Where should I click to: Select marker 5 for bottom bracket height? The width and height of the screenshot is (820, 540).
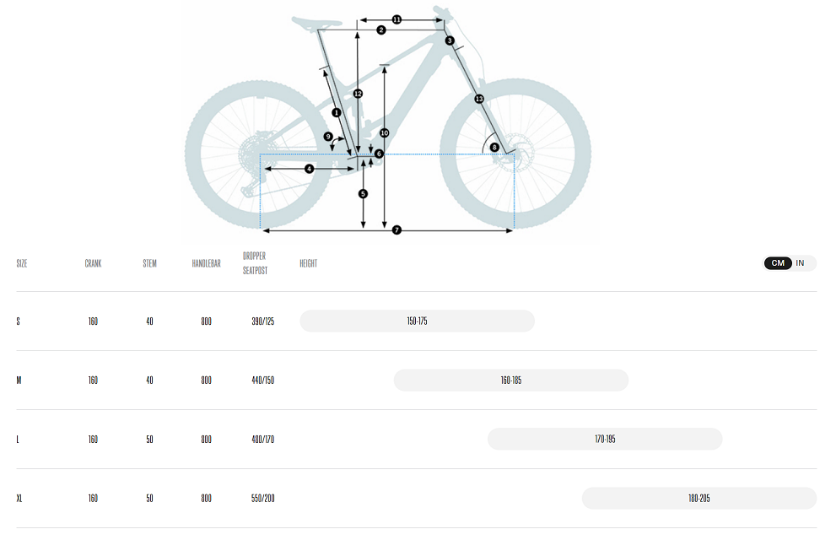(x=363, y=194)
